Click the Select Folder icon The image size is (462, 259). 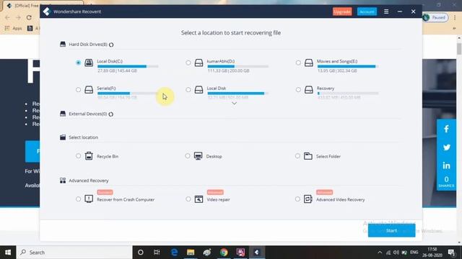point(308,156)
